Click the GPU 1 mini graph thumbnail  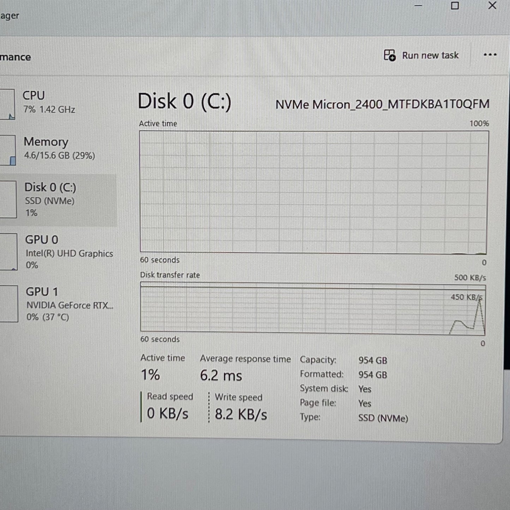[x=9, y=304]
